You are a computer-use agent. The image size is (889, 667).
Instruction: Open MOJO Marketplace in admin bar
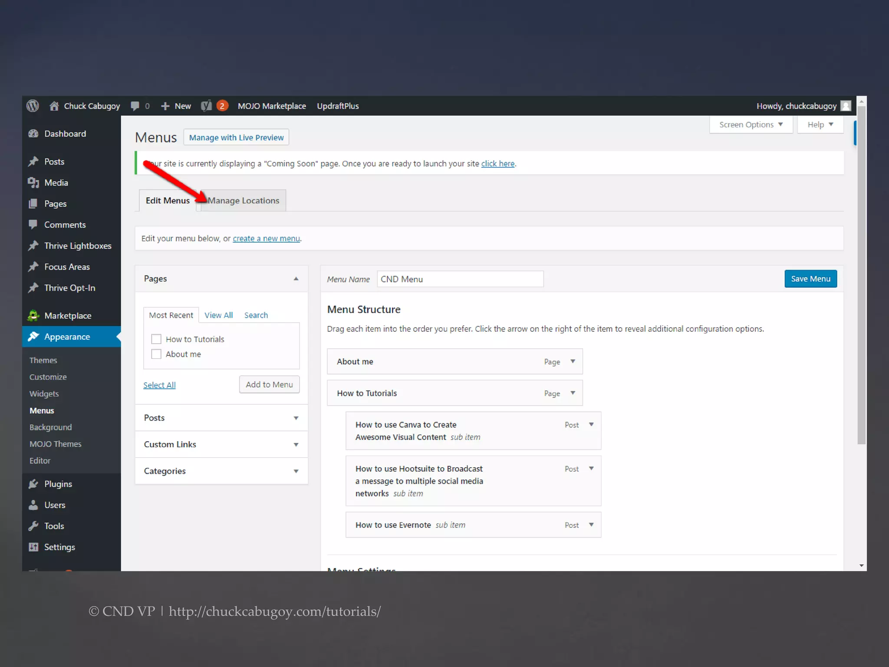[272, 106]
